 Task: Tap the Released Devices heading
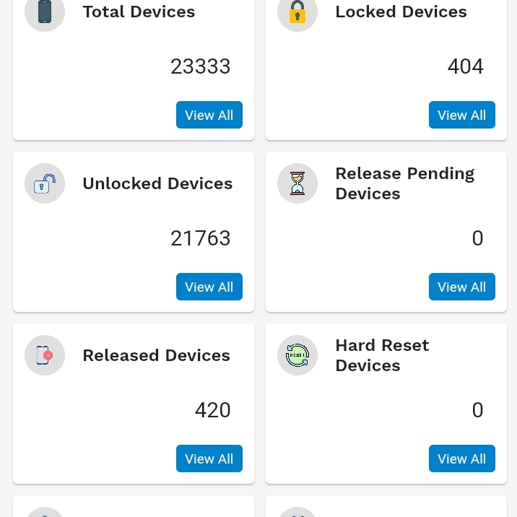pos(156,355)
